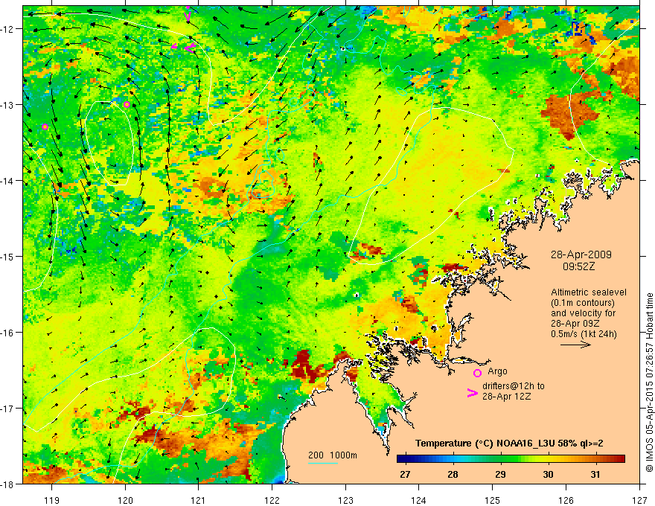This screenshot has width=655, height=506.
Task: Click the colorbar tick label 27
Action: click(405, 474)
